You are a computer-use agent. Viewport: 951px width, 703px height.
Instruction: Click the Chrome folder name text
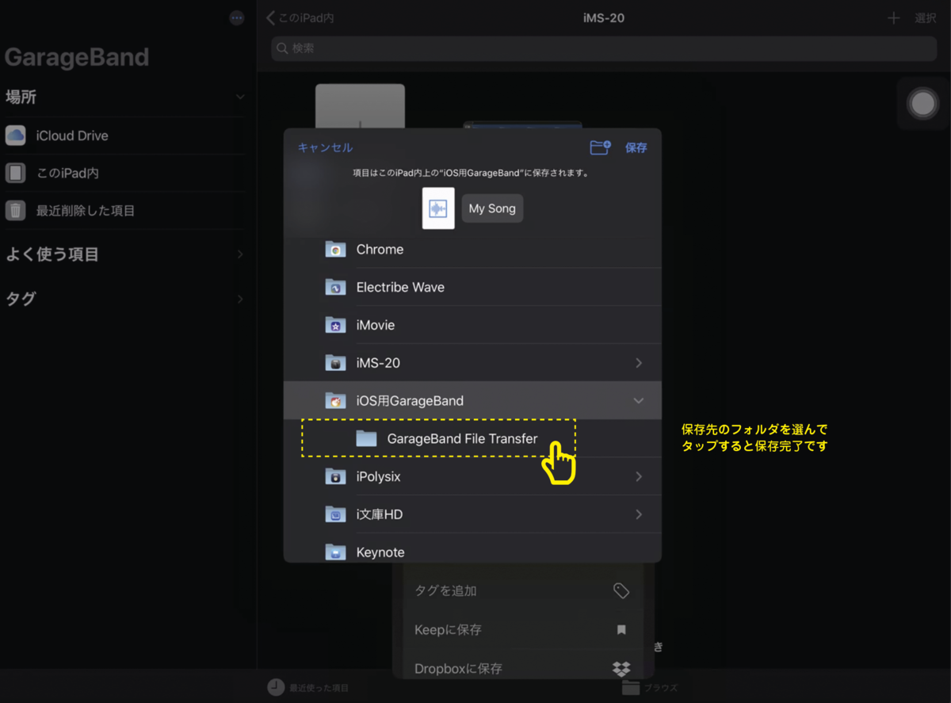click(380, 249)
